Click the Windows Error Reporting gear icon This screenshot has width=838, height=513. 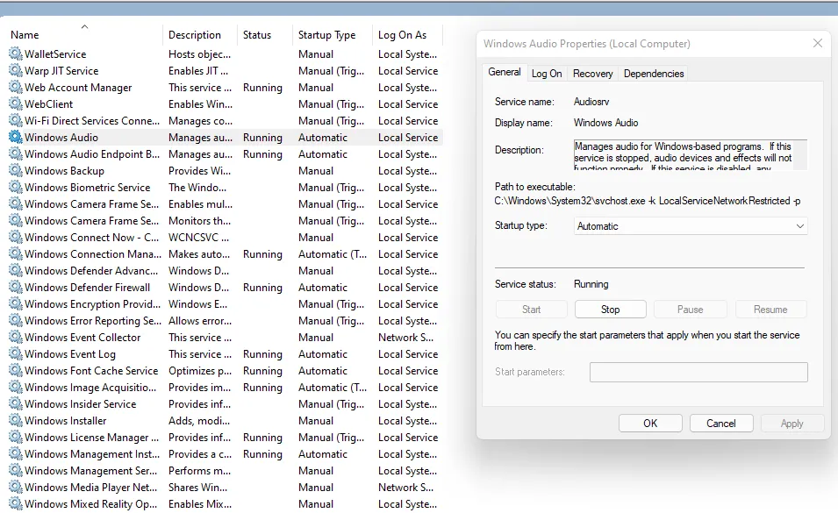point(16,320)
